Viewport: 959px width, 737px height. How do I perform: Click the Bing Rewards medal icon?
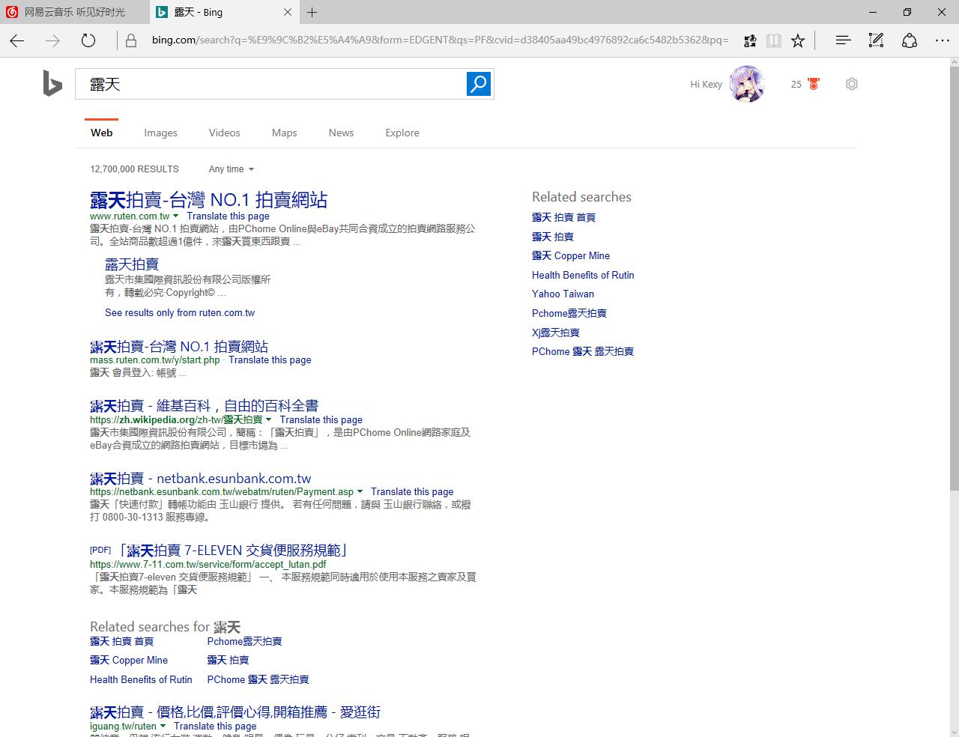[814, 84]
